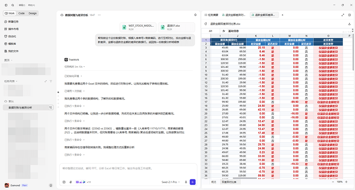Open the Seed-2.1-Pro model dropdown

click(x=171, y=182)
